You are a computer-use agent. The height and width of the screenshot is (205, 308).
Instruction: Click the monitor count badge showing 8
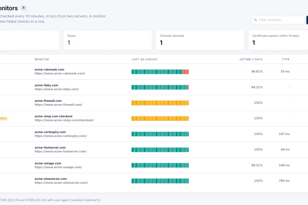pos(23,8)
